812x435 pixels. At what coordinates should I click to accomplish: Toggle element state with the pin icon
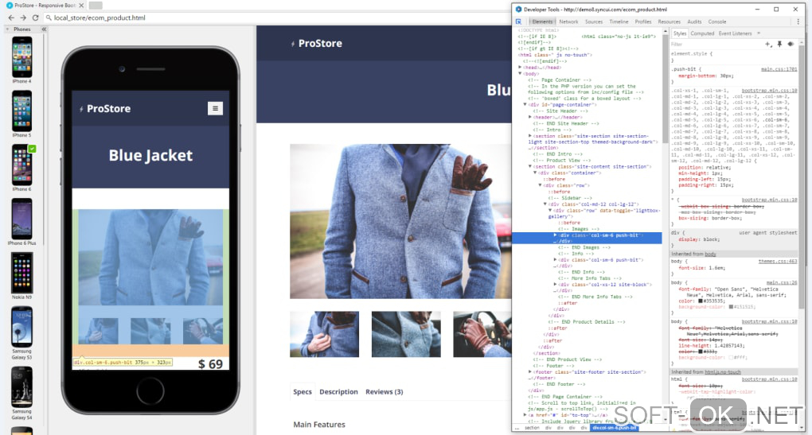pos(779,45)
